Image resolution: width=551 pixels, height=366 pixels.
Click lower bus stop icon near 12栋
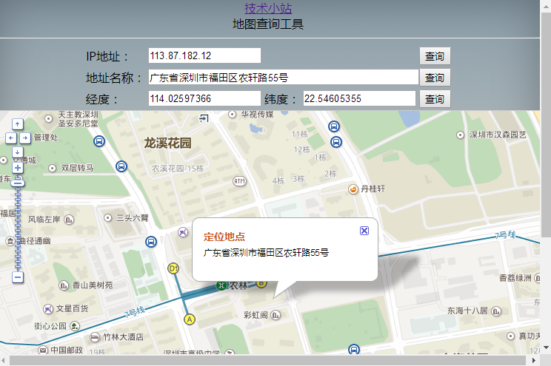tap(336, 142)
